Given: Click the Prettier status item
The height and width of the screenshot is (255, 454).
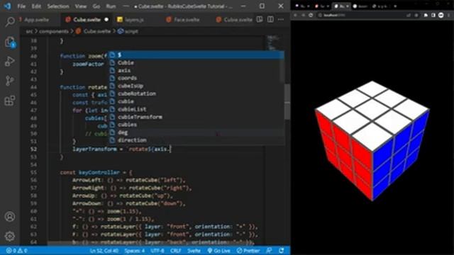Looking at the screenshot, I should click(x=248, y=250).
